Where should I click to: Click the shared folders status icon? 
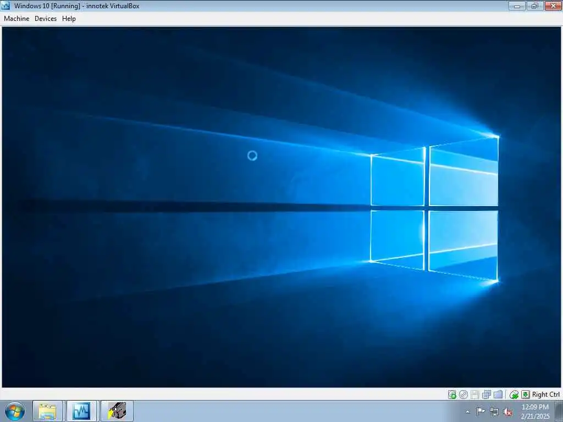pyautogui.click(x=498, y=395)
